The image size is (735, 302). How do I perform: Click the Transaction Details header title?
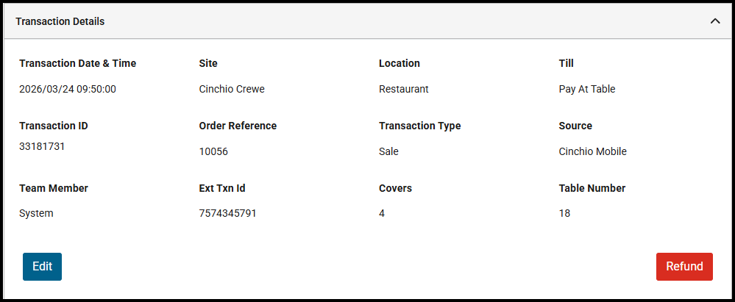click(60, 21)
